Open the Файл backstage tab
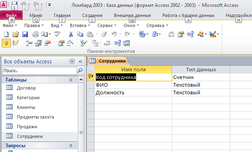Screen dimensions: 252x152 click(x=11, y=15)
